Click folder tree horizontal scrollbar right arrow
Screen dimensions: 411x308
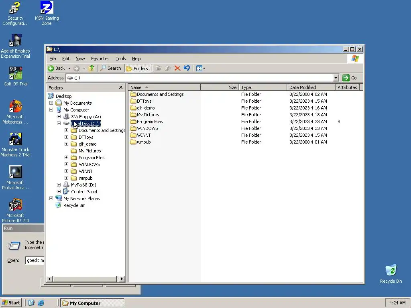[122, 279]
